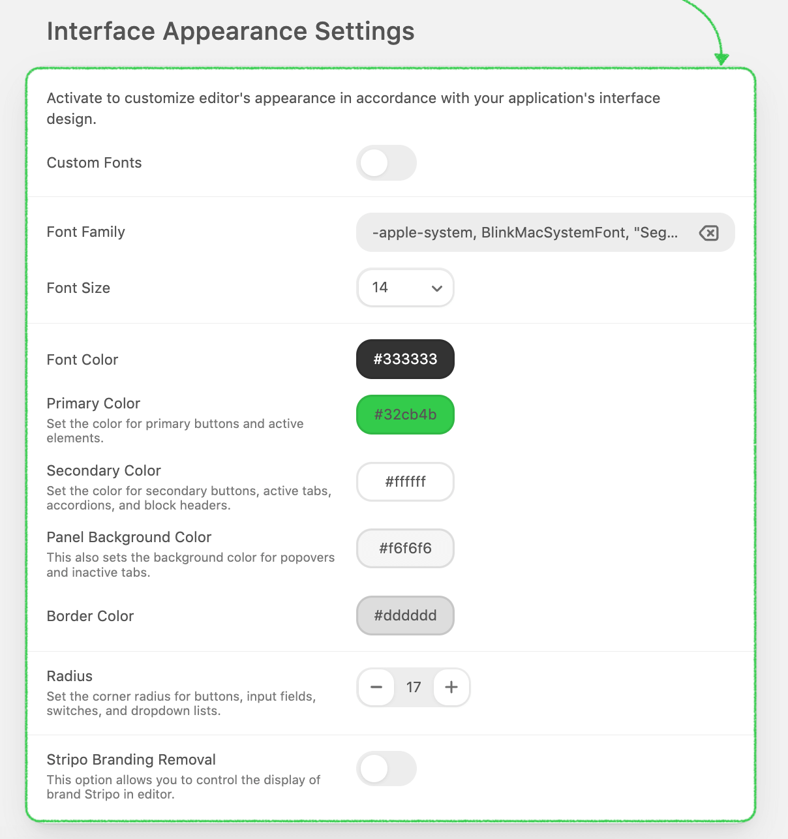Screen dimensions: 788x839
Task: Open the Secondary Color #ffffff swatch
Action: tap(405, 482)
